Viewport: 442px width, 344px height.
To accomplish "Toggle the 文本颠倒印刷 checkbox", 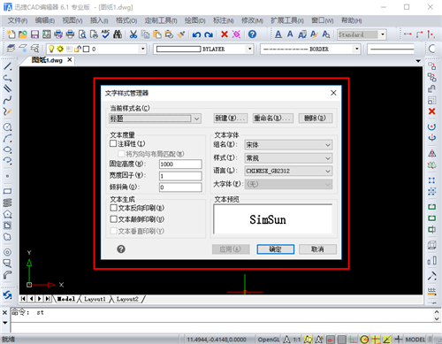I will [113, 219].
